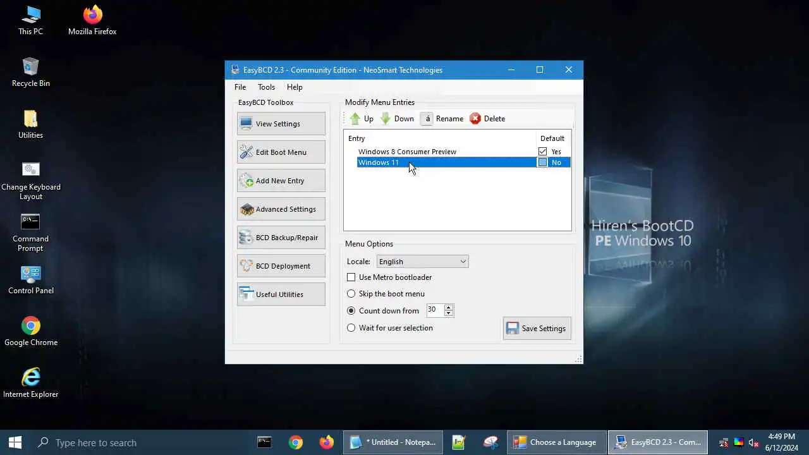809x455 pixels.
Task: Open Command Prompt desktop icon
Action: (x=30, y=233)
